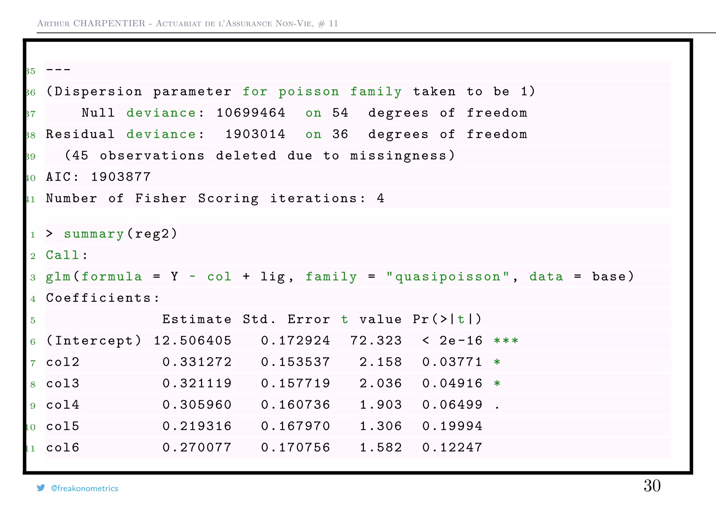Select col3 p-value 0.04916

452,383
